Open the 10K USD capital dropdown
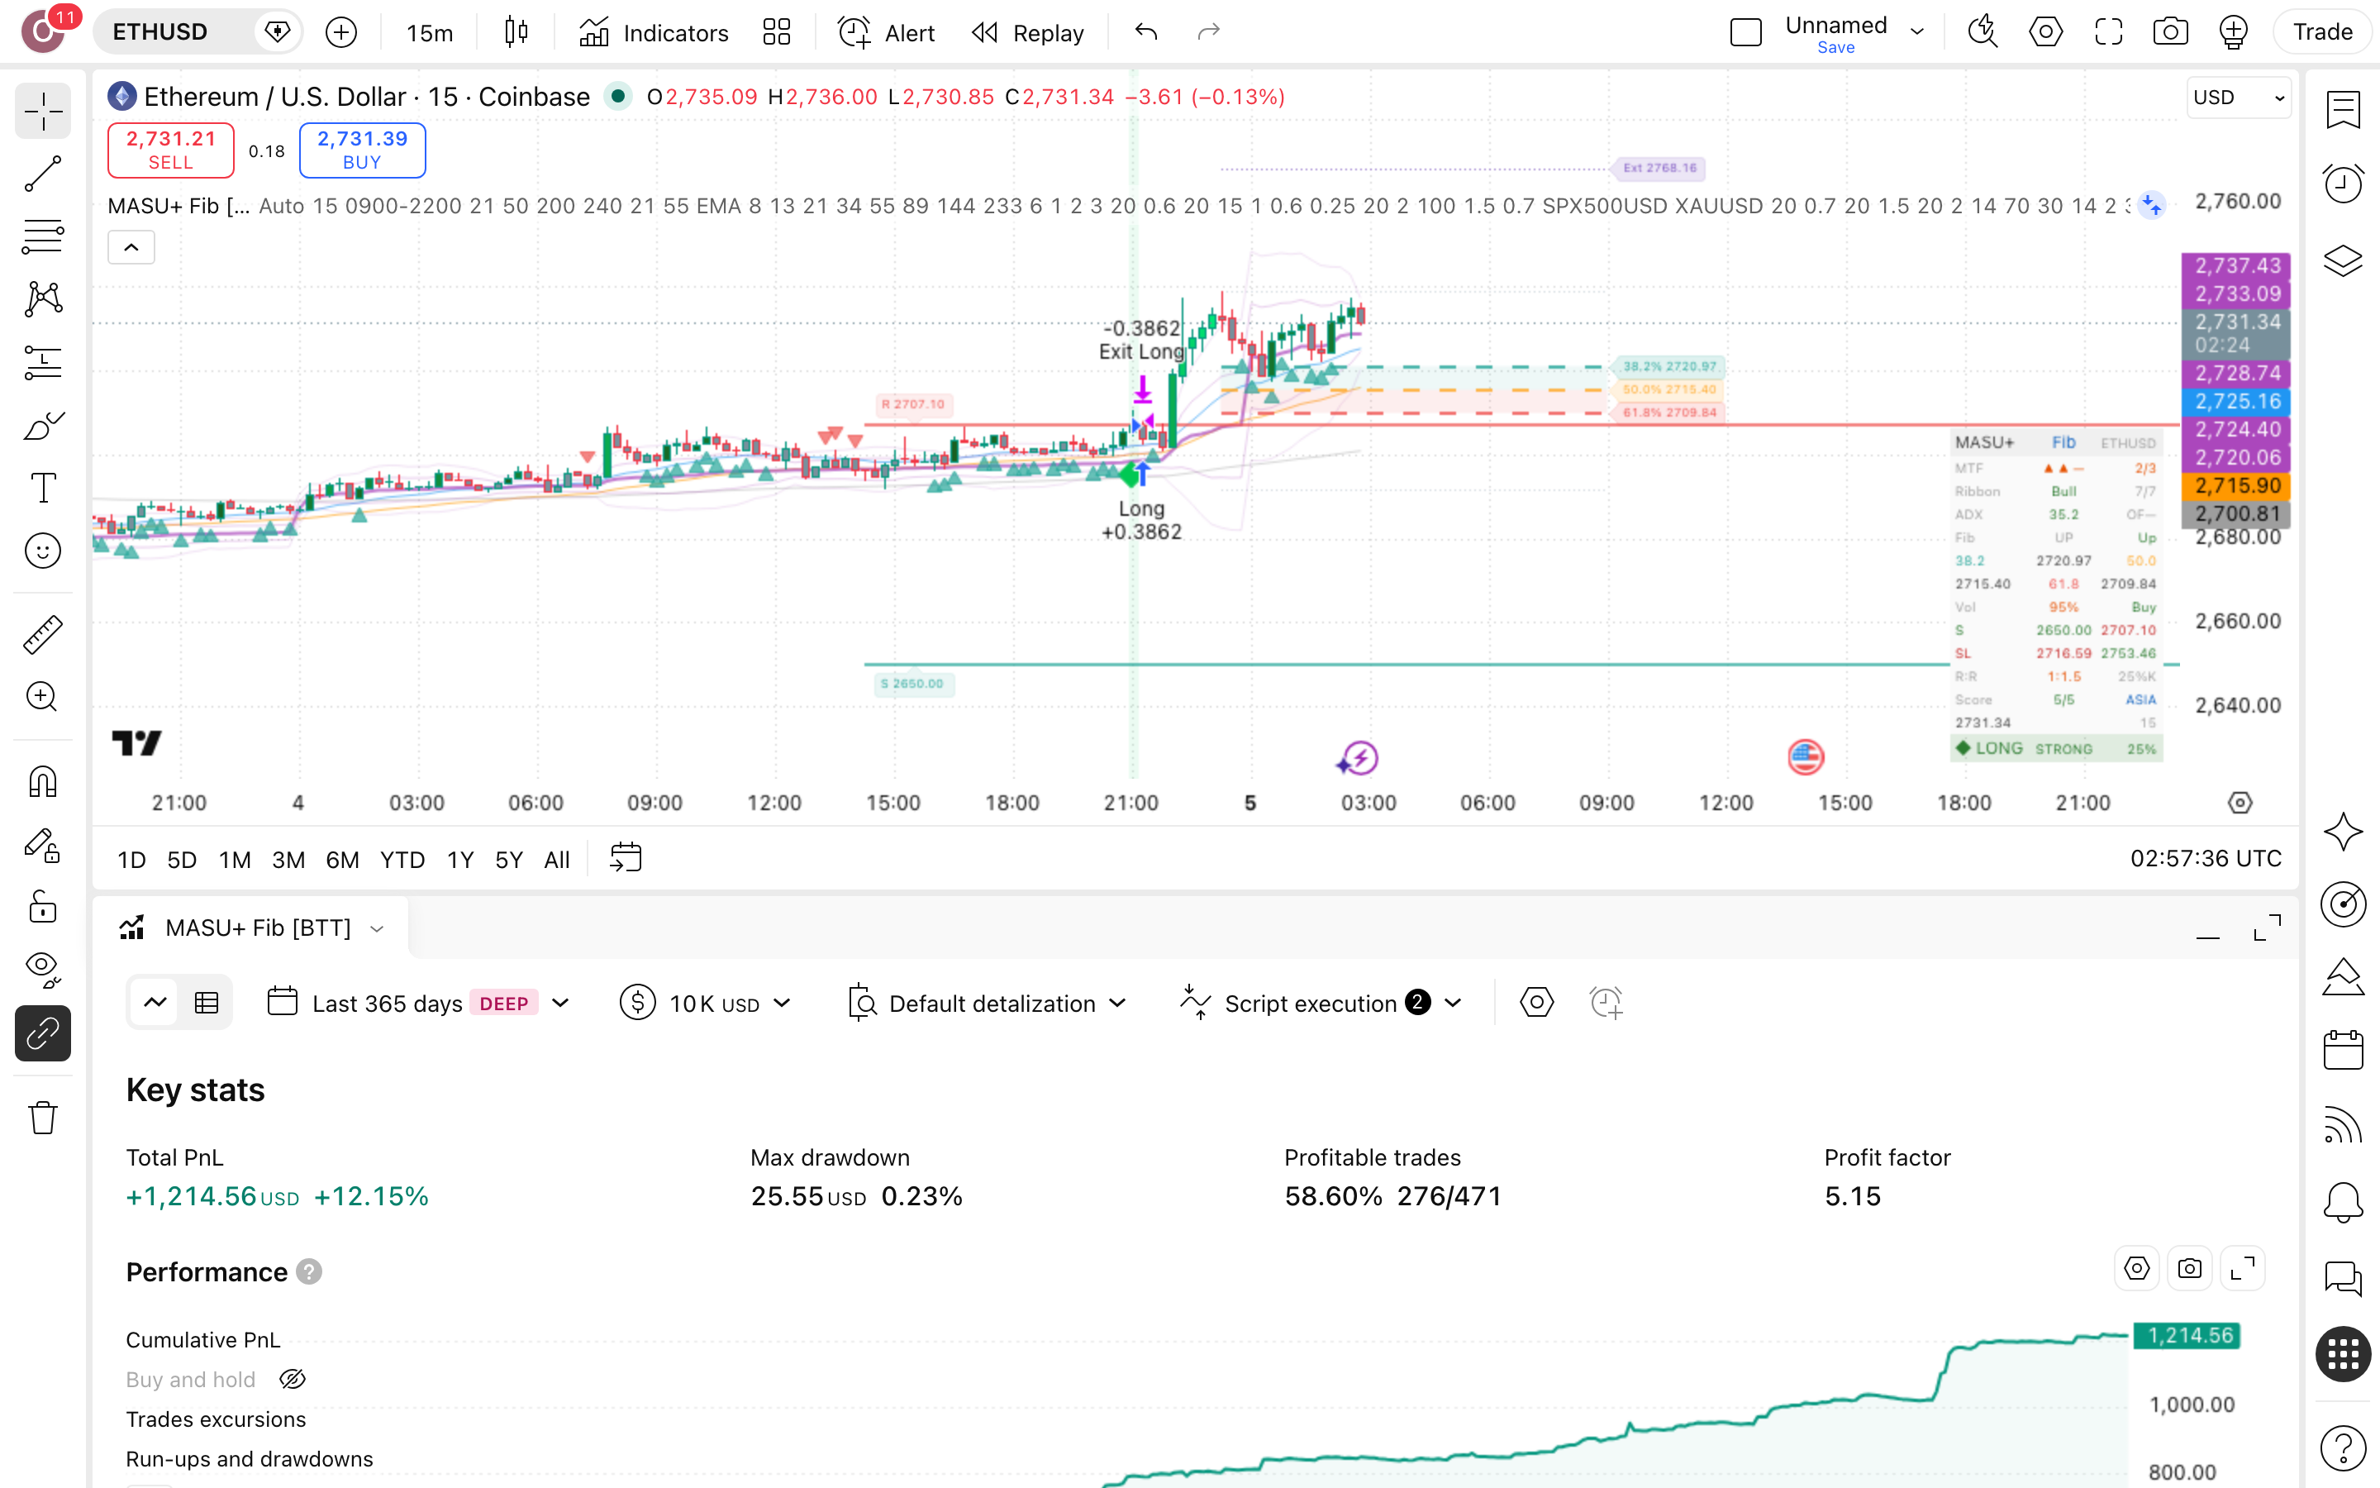The width and height of the screenshot is (2380, 1488). pos(705,1003)
